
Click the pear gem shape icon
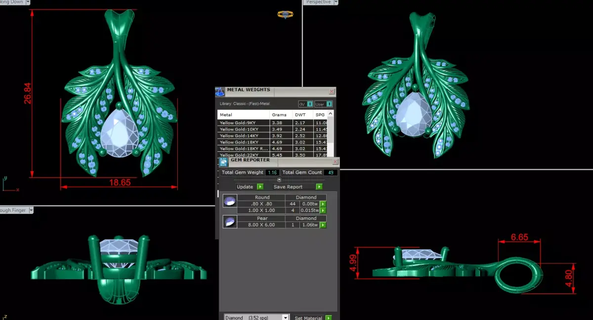(x=229, y=222)
